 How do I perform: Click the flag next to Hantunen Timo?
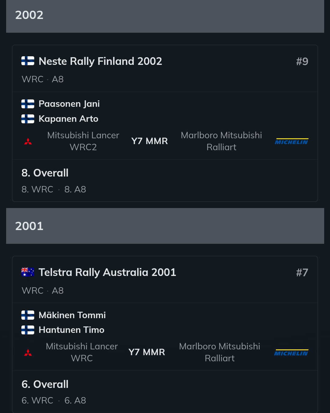(x=28, y=330)
